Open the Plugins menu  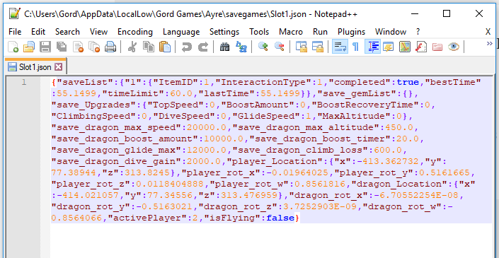(x=351, y=32)
